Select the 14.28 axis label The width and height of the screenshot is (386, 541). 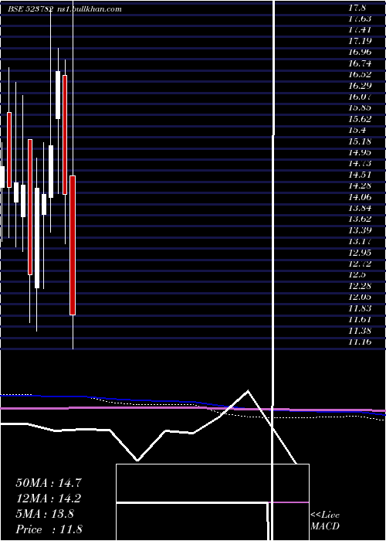[360, 186]
